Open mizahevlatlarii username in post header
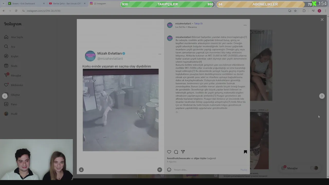 [183, 24]
